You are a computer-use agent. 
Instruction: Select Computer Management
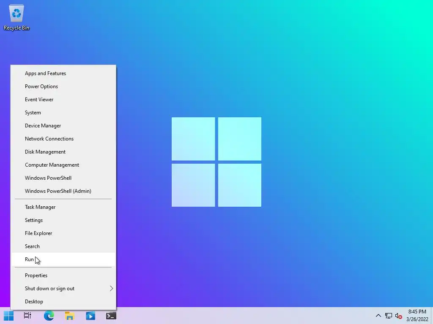click(63, 165)
